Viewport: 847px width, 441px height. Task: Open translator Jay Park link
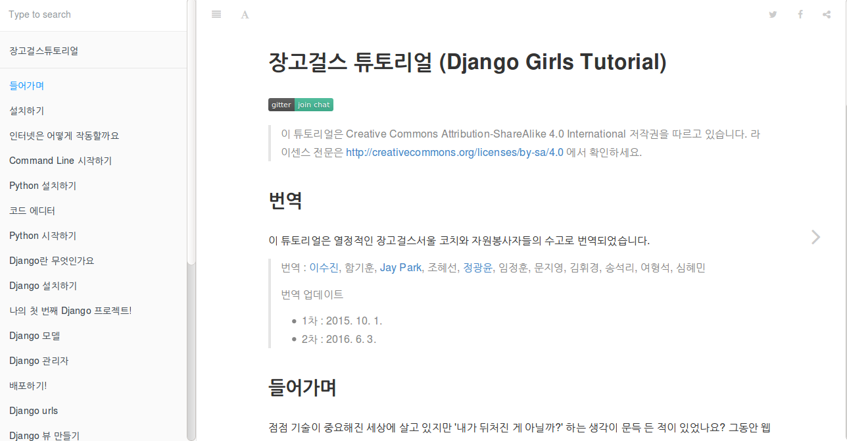click(x=400, y=268)
